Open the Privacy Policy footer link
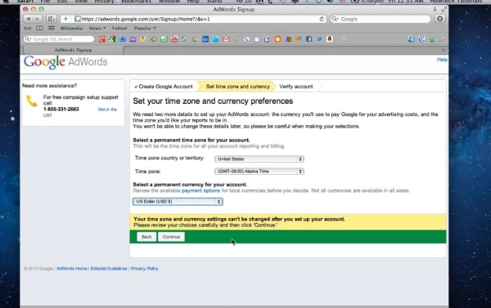This screenshot has width=491, height=308. 144,269
